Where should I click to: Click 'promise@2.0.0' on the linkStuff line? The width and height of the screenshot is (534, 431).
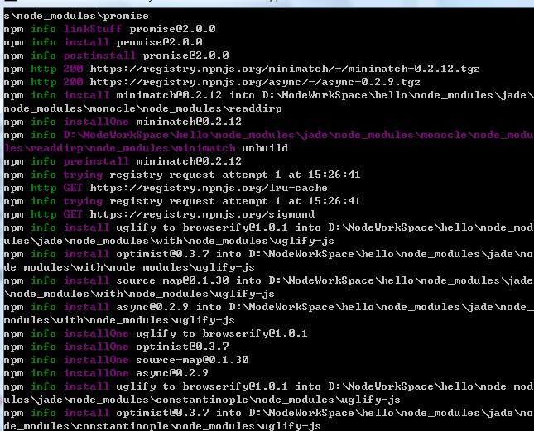pyautogui.click(x=172, y=29)
